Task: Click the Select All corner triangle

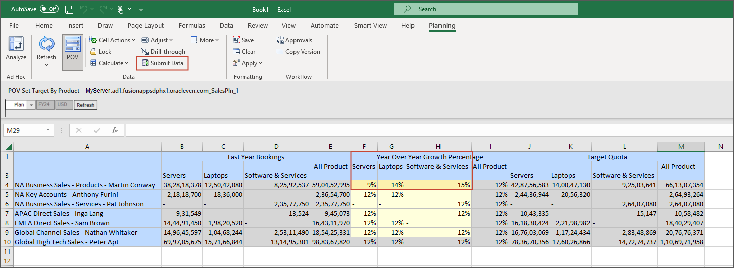Action: pyautogui.click(x=8, y=147)
